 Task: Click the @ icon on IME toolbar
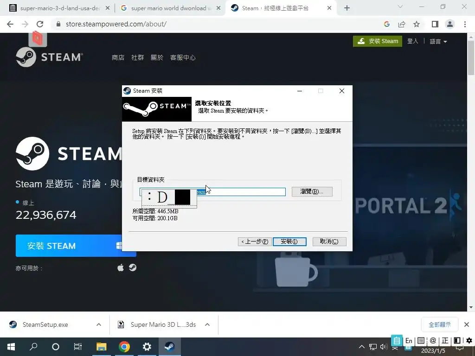(x=433, y=341)
